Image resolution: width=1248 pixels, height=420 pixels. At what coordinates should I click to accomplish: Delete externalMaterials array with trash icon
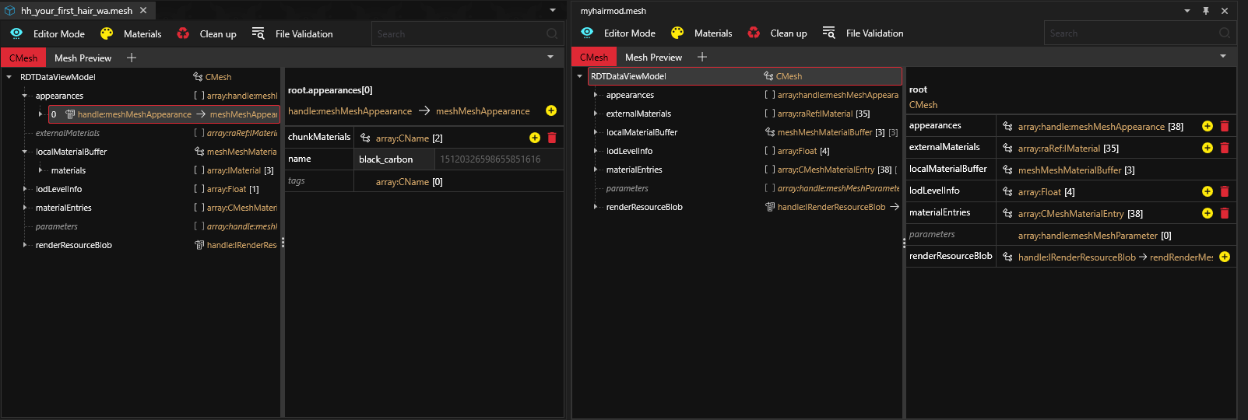point(1225,148)
